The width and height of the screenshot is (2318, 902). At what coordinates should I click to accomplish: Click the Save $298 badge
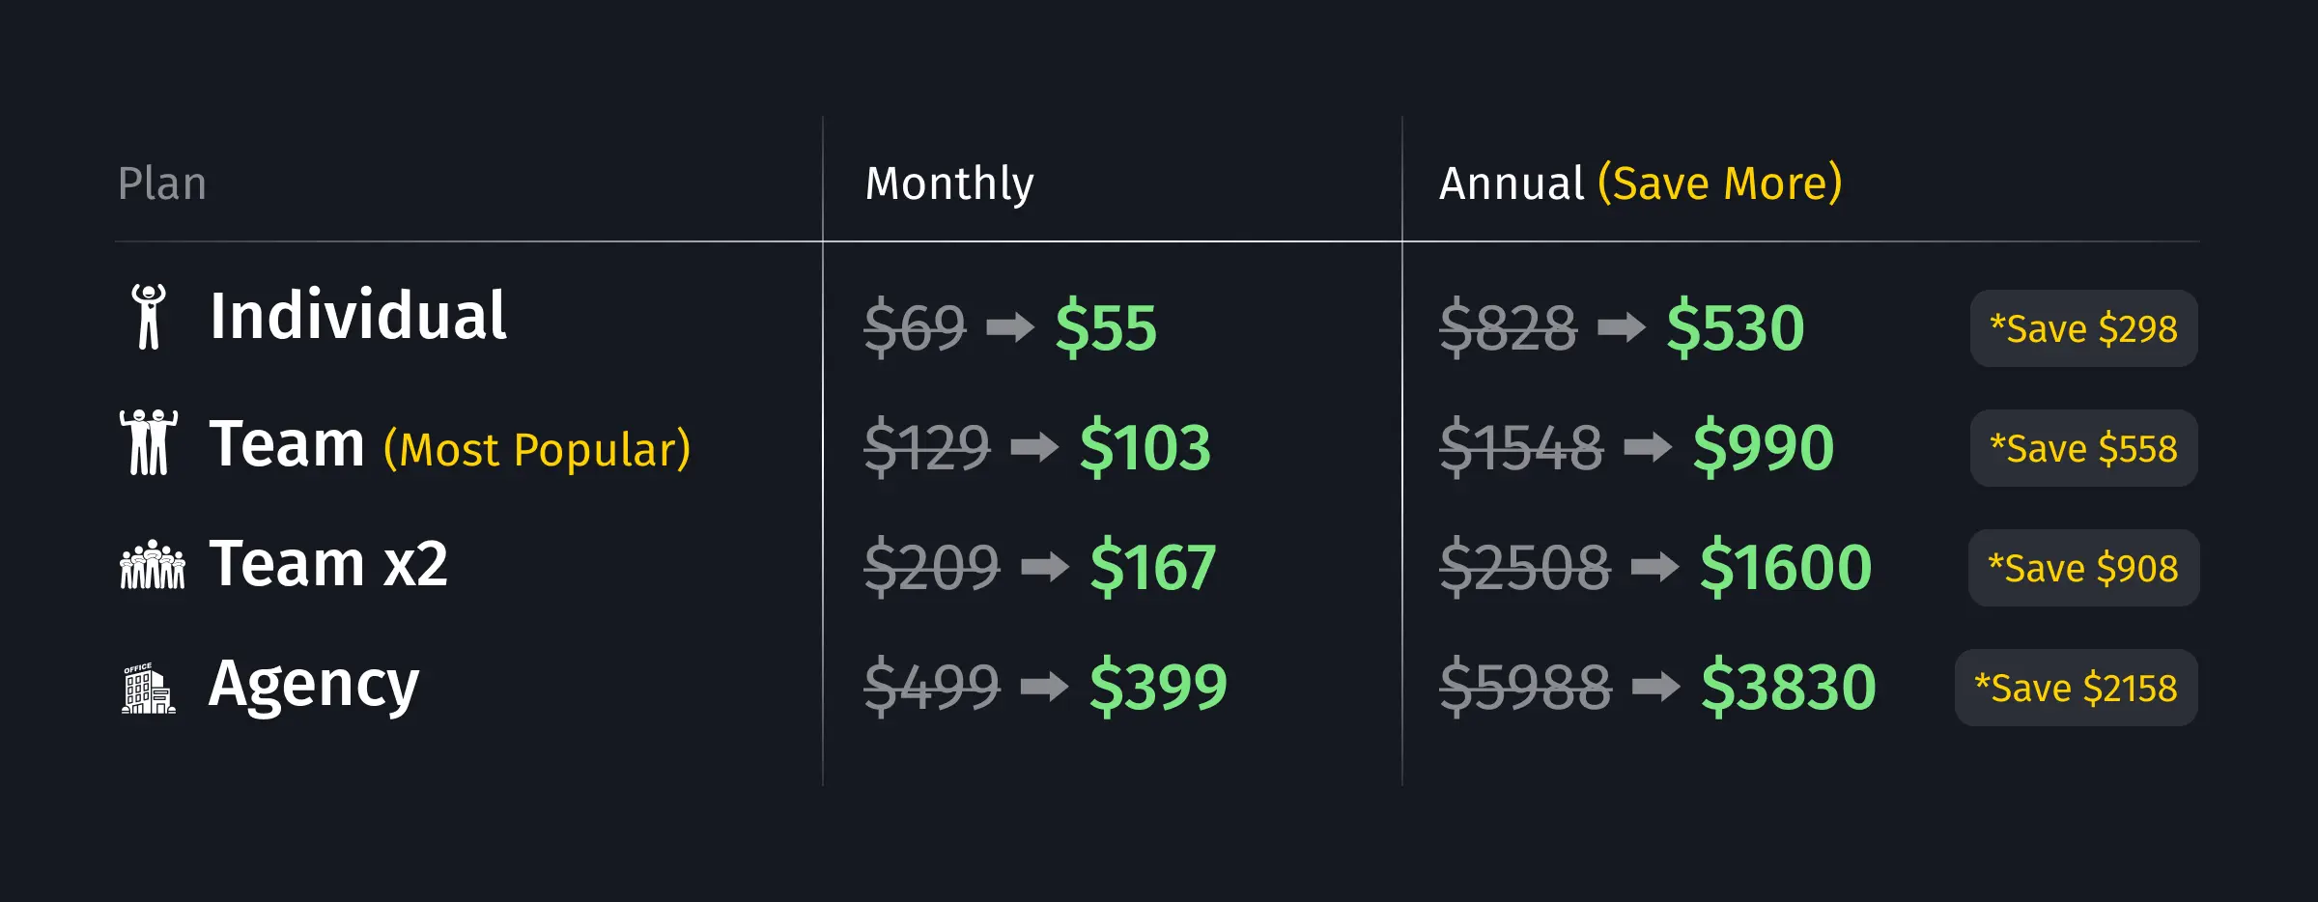point(2083,329)
